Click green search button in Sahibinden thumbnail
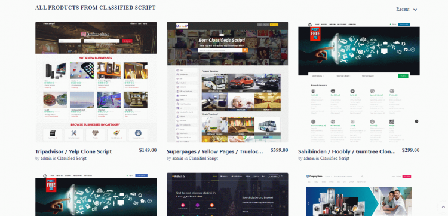The width and height of the screenshot is (448, 216). (403, 76)
